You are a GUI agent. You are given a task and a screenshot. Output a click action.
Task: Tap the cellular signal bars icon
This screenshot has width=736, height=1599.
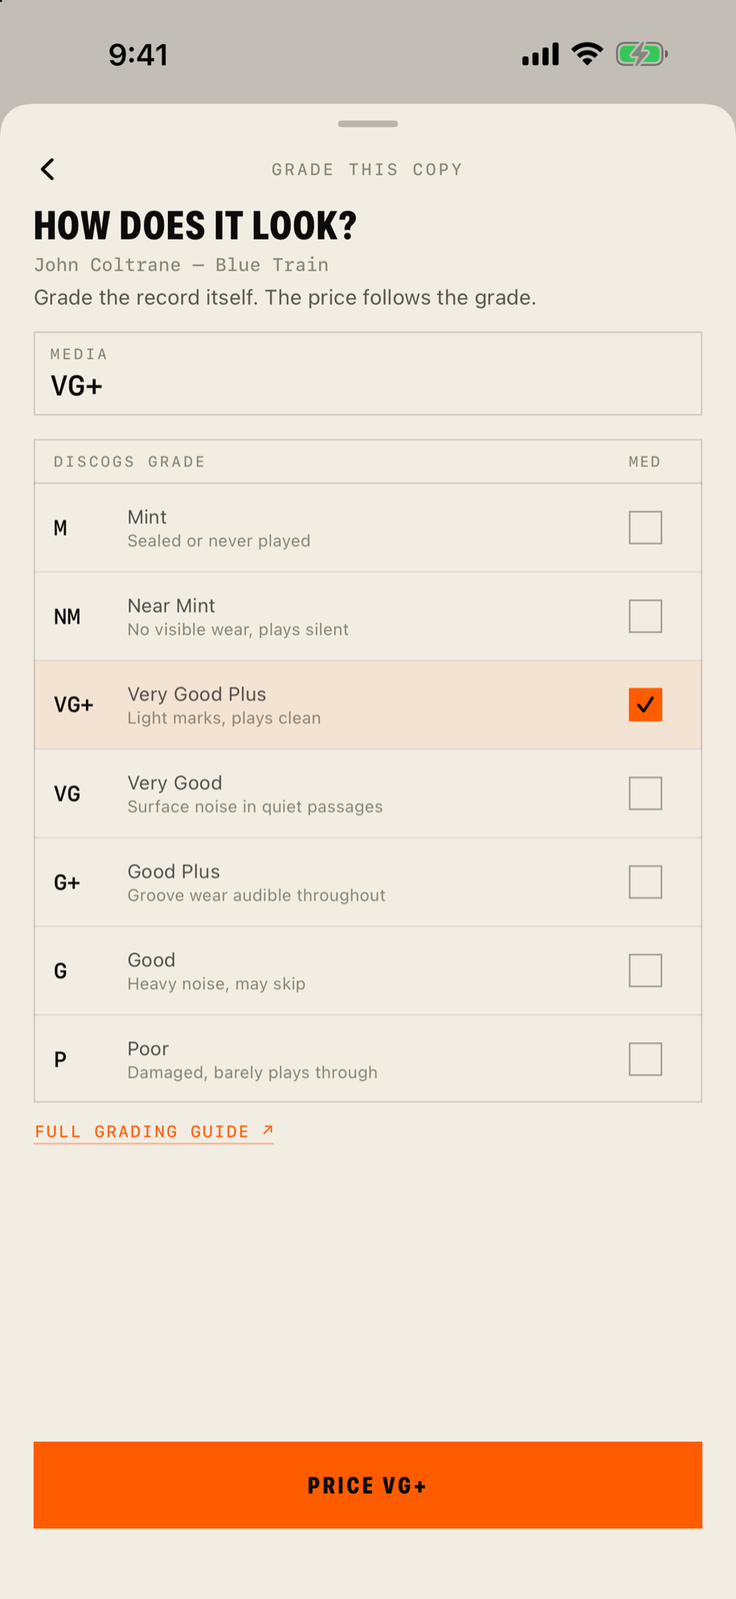[x=540, y=55]
